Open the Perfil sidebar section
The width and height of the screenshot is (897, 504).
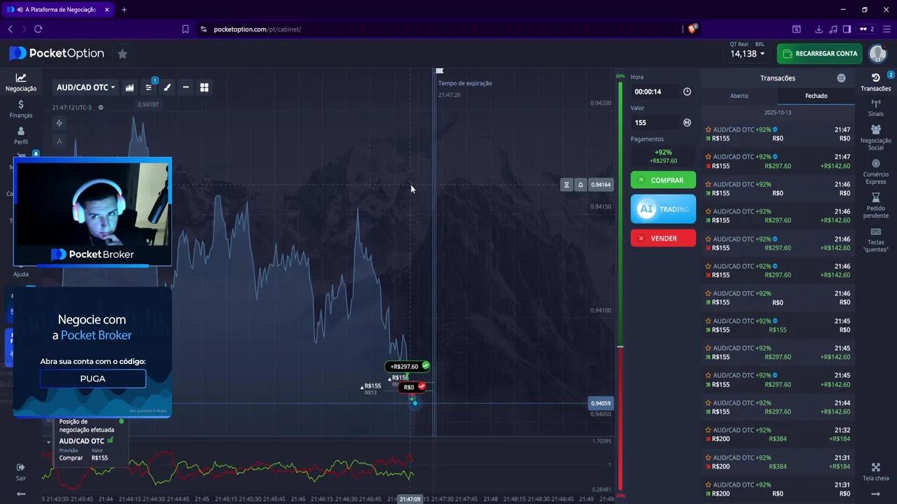pyautogui.click(x=21, y=136)
